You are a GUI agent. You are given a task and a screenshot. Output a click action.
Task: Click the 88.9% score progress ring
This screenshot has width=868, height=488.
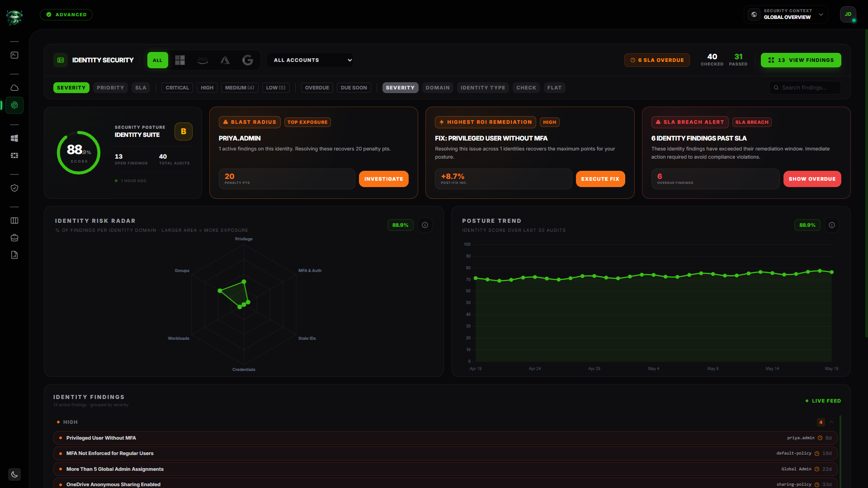[79, 153]
